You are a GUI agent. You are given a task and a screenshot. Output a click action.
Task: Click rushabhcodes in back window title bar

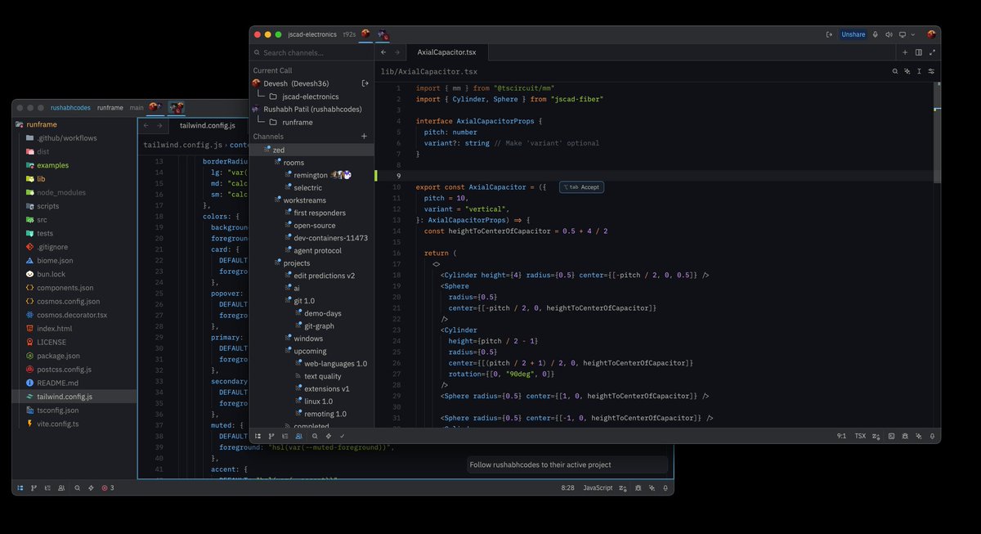70,107
